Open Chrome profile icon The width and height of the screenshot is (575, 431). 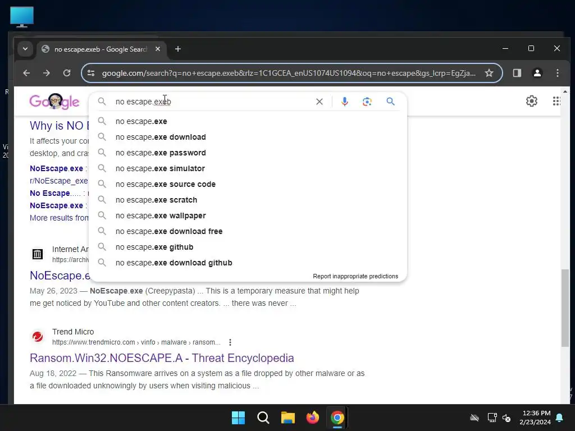click(537, 73)
